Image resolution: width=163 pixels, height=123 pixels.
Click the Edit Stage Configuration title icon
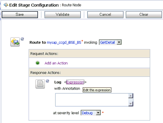(6, 5)
